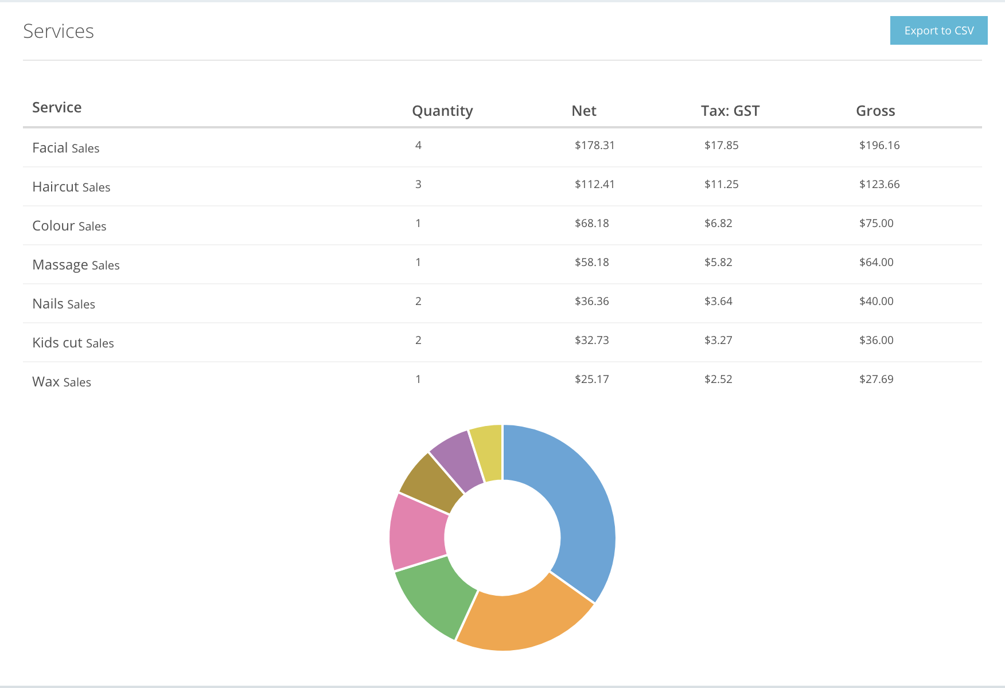View details for Colour Sales
This screenshot has height=688, width=1005.
point(69,225)
